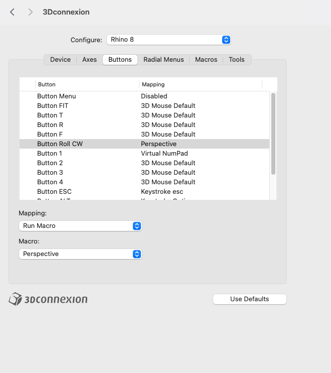The width and height of the screenshot is (331, 373).
Task: Switch to the Axes tab
Action: [x=89, y=59]
